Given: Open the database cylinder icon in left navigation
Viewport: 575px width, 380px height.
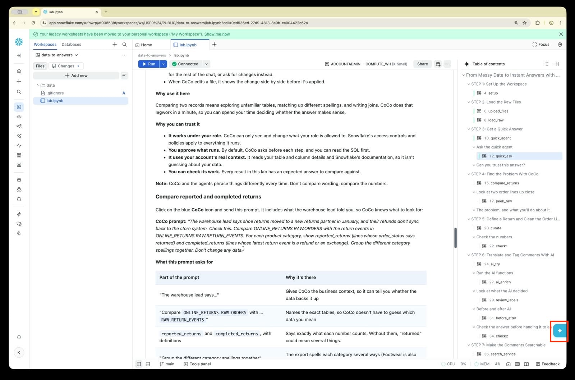Looking at the screenshot, I should [19, 180].
